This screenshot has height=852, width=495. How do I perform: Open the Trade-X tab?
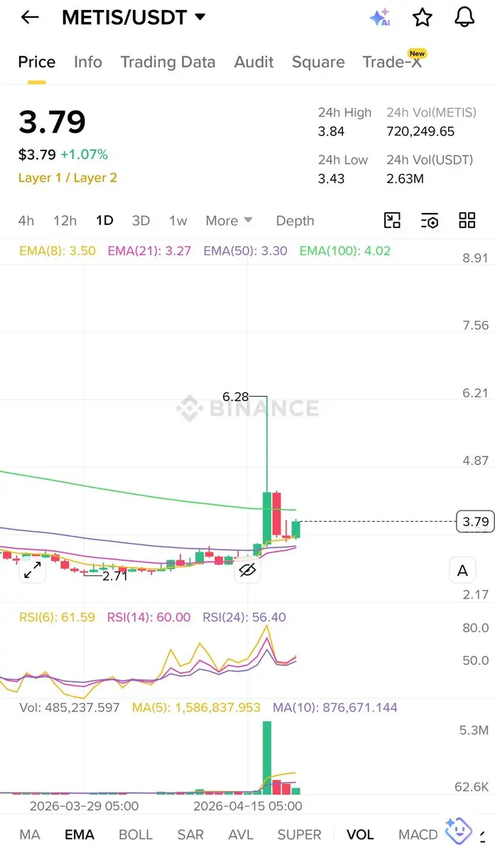(393, 61)
